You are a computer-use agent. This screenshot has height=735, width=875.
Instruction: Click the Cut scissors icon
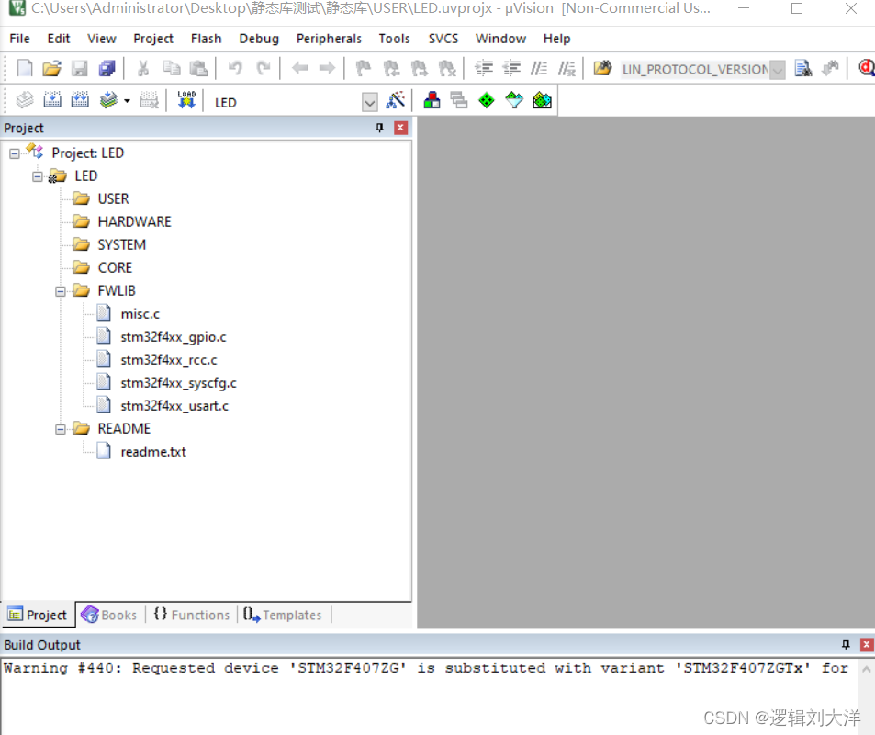tap(143, 68)
